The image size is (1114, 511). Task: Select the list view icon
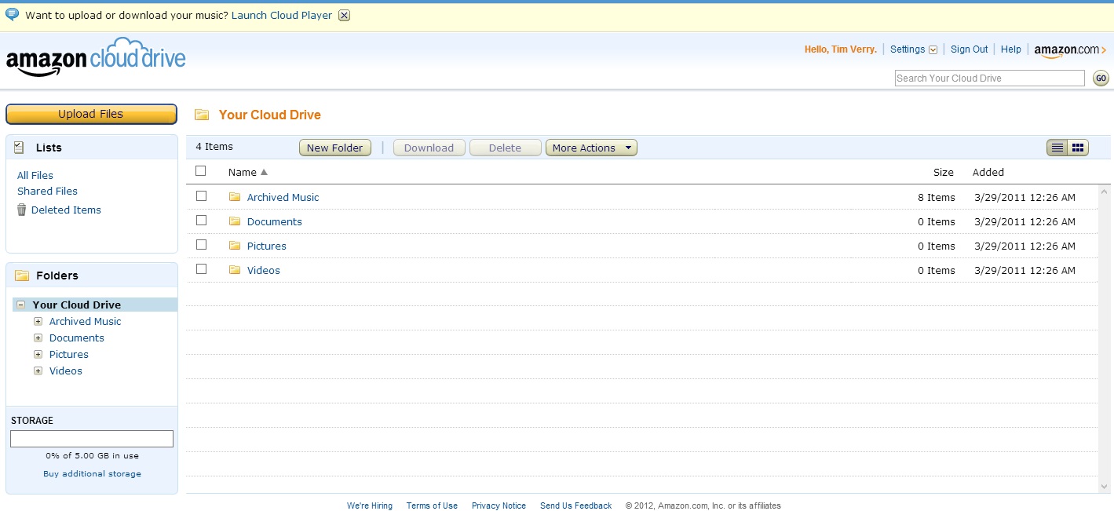[1056, 147]
